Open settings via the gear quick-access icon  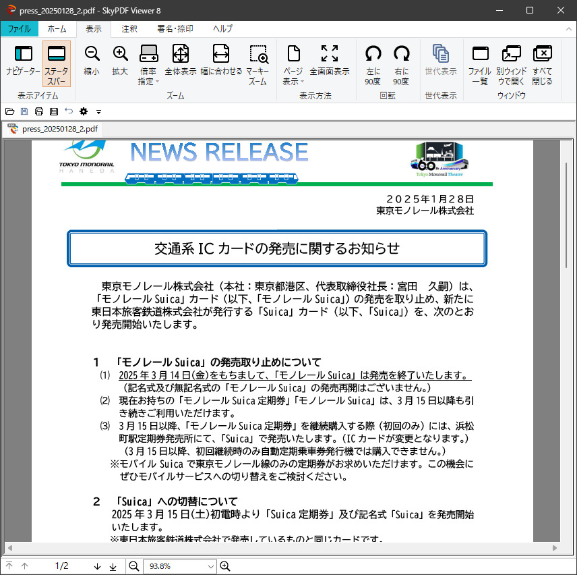[84, 111]
